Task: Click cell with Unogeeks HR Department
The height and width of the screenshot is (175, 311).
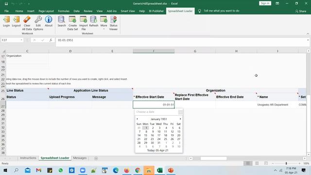Action: [277, 105]
